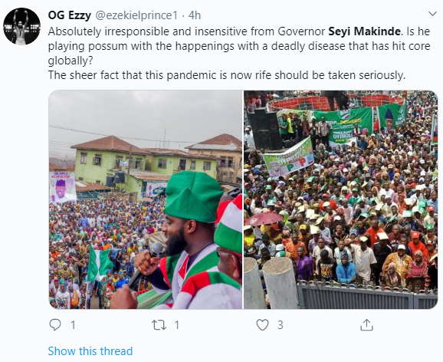Open the left photo of the man with microphone
Viewport: 443px width, 362px height.
(x=146, y=199)
